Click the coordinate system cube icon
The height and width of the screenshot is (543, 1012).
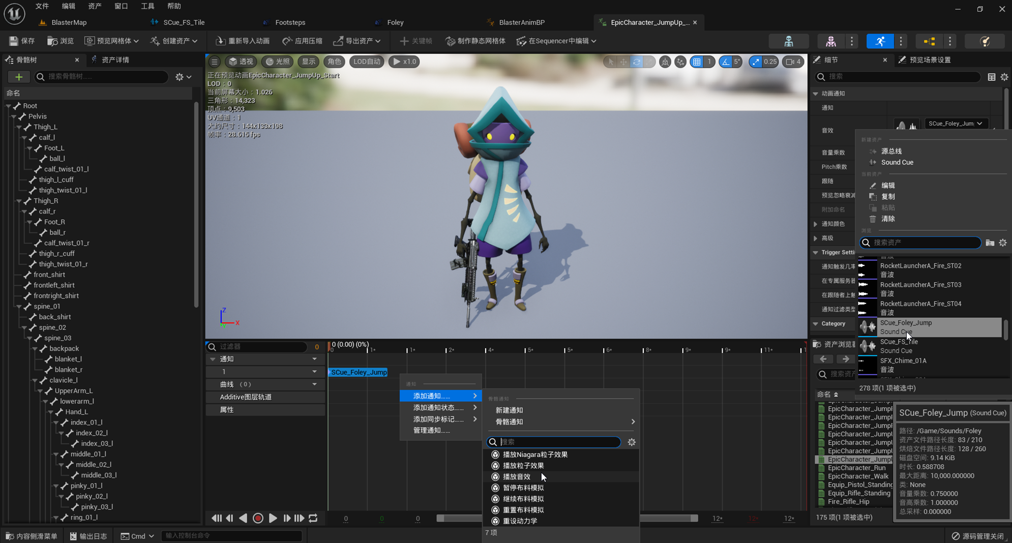665,62
